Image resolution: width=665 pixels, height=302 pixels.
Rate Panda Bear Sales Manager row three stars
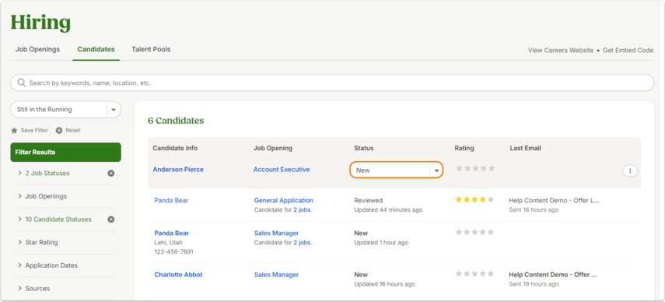[474, 232]
